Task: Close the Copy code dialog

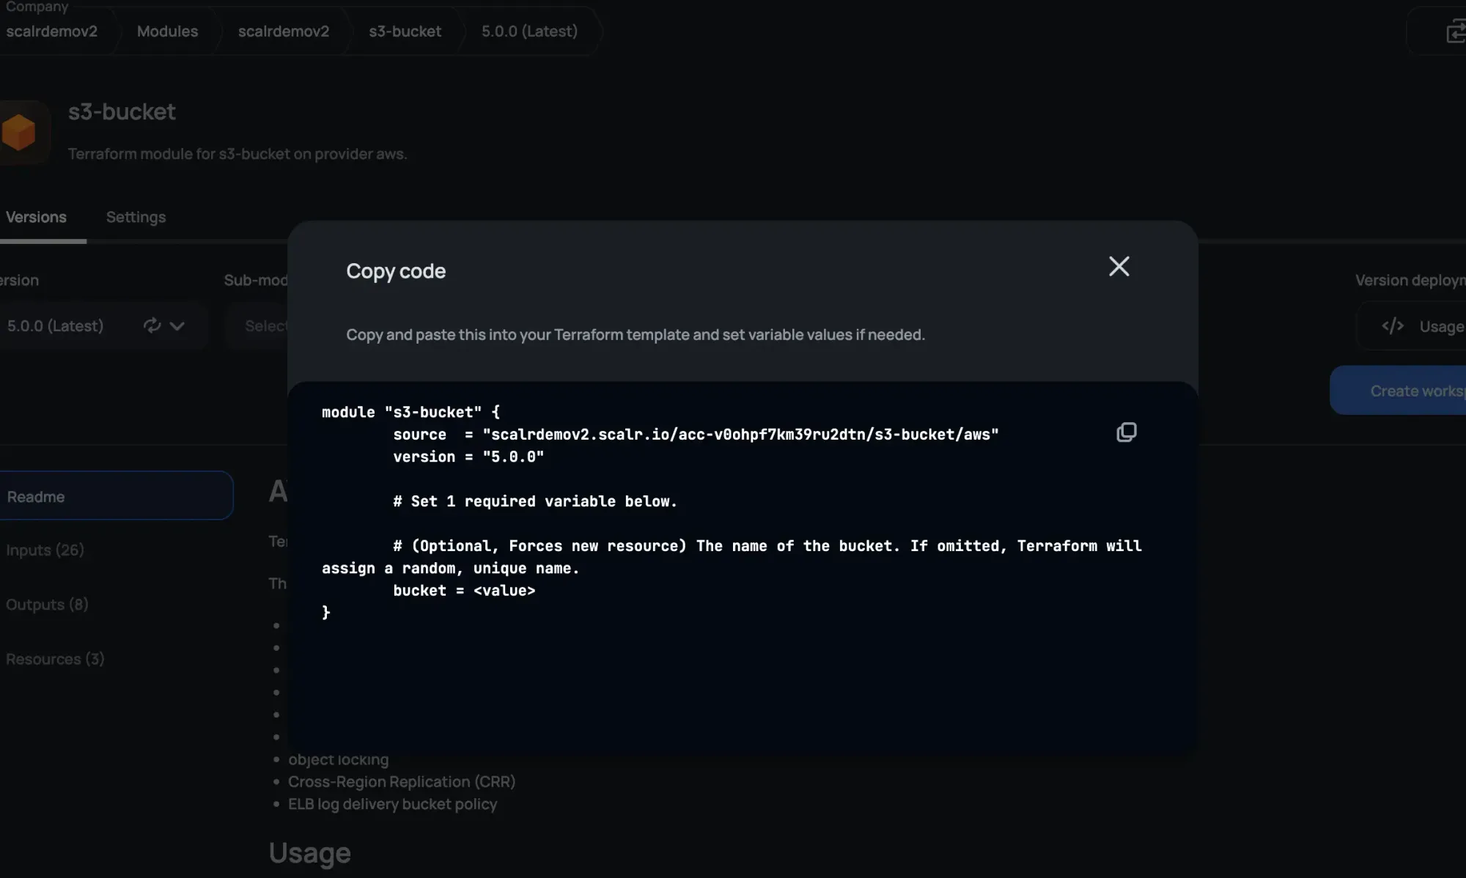Action: (x=1119, y=266)
